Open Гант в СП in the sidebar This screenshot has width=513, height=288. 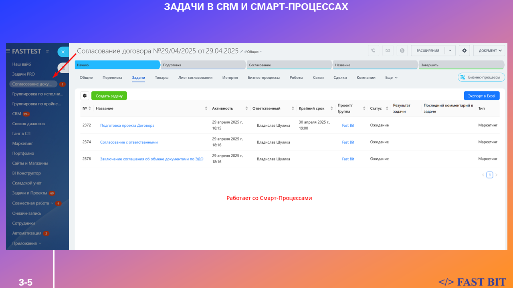click(21, 134)
